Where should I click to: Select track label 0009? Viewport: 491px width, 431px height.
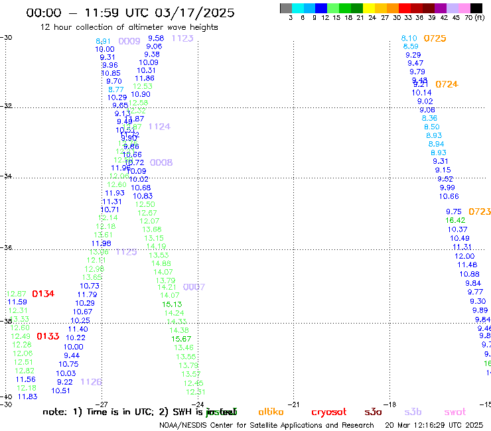(x=129, y=41)
